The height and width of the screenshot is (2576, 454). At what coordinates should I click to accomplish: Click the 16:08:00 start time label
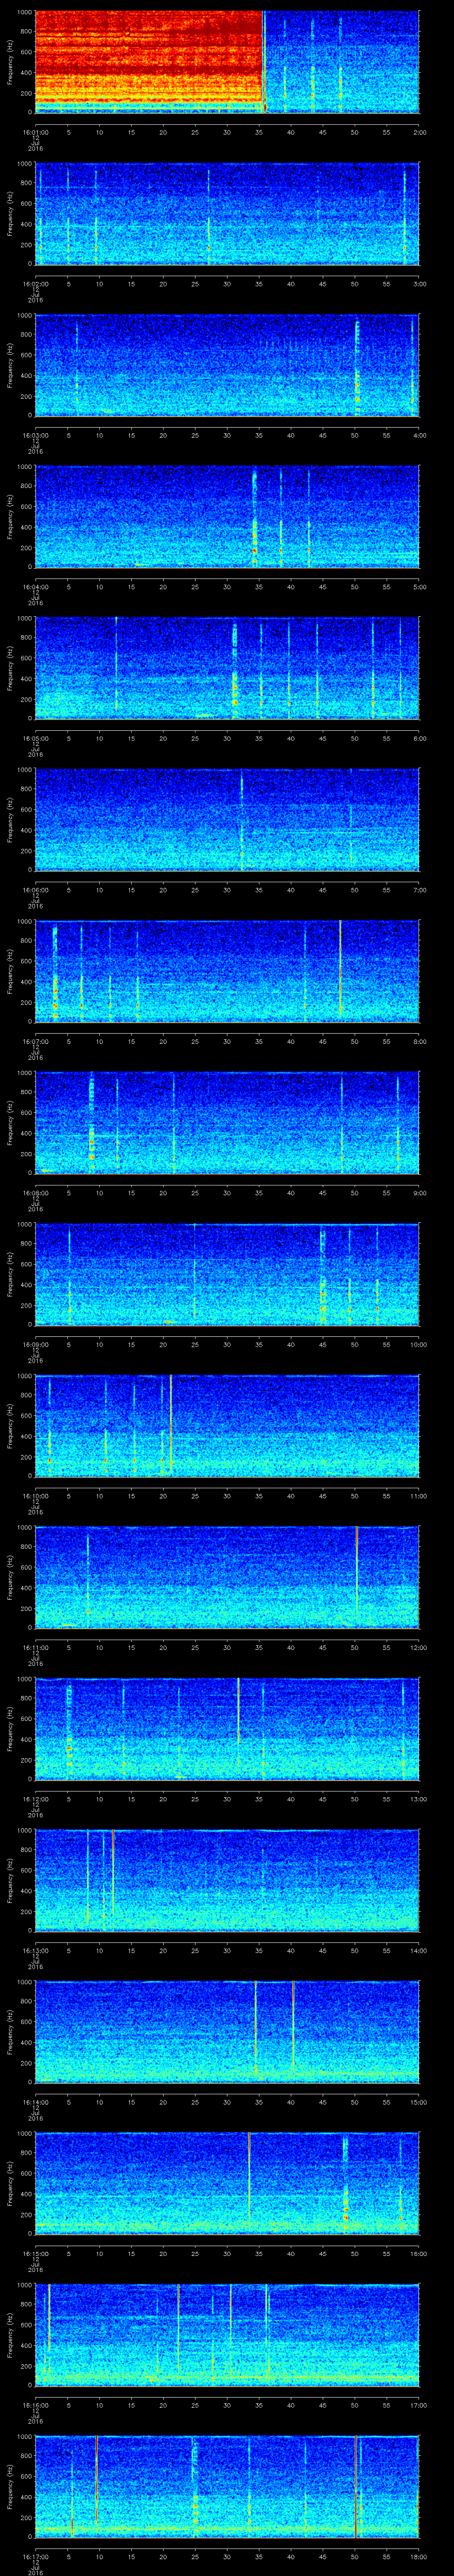[35, 1193]
